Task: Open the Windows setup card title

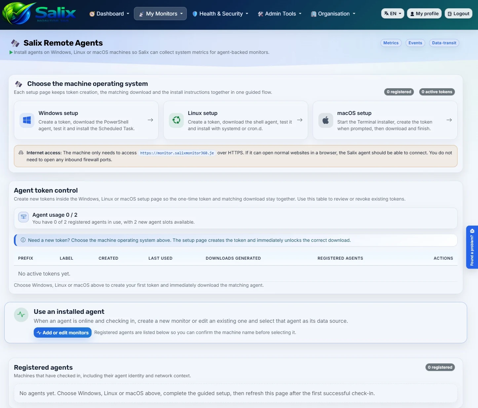Action: coord(58,113)
